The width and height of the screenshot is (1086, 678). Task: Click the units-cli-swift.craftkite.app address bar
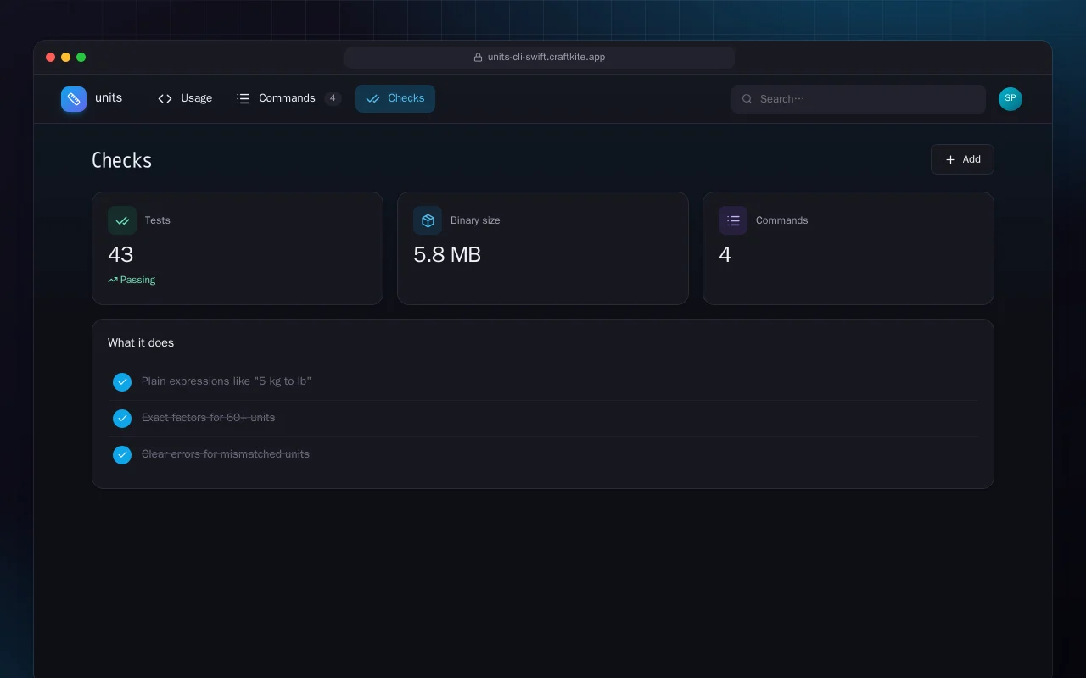pyautogui.click(x=540, y=58)
